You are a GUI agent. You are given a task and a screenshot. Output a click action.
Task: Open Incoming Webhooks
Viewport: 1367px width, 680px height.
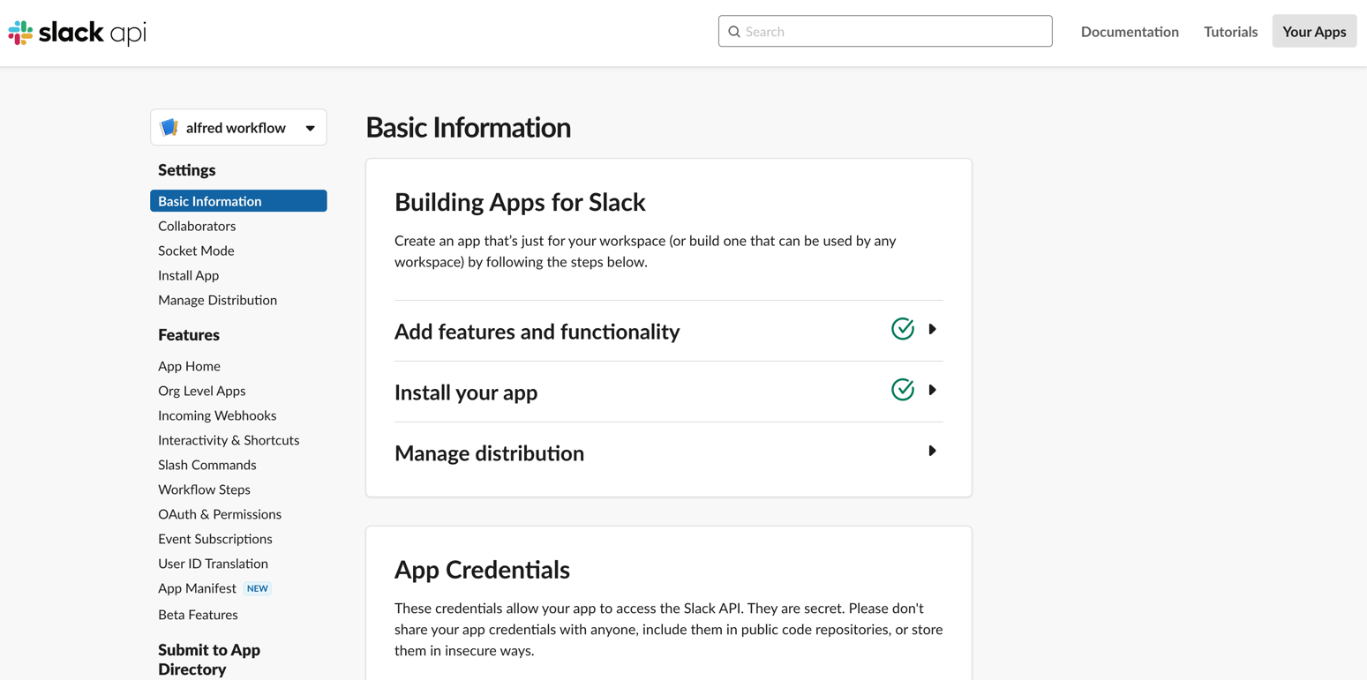(217, 415)
